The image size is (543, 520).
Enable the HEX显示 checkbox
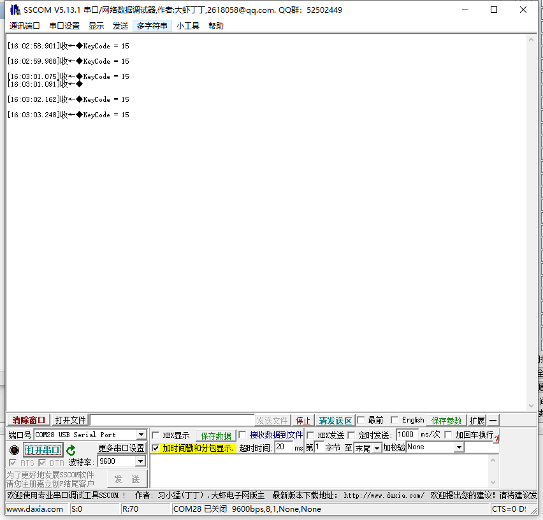coord(156,435)
